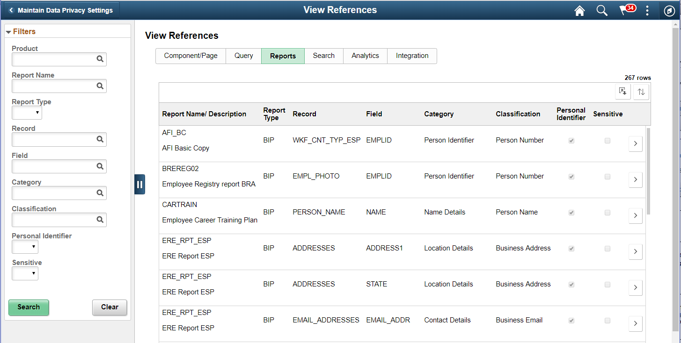The width and height of the screenshot is (681, 343).
Task: Open global search with the magnifier icon
Action: click(602, 10)
